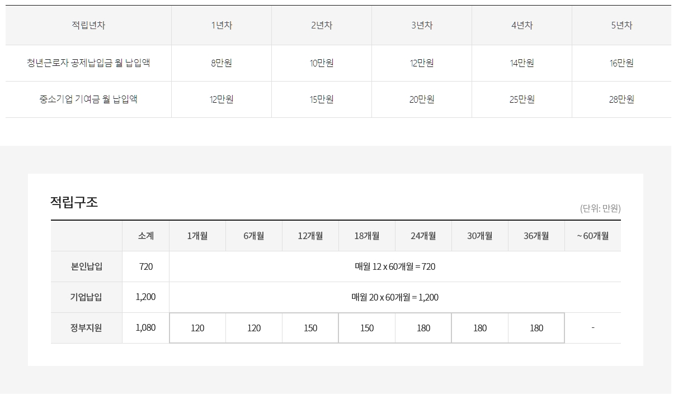Click the 매월 12 x 60개월 = 720 formula
678x400 pixels.
click(x=395, y=266)
